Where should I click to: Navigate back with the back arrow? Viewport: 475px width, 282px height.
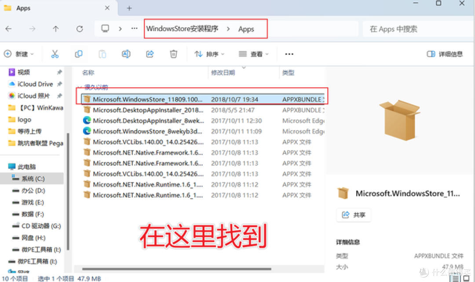[8, 29]
